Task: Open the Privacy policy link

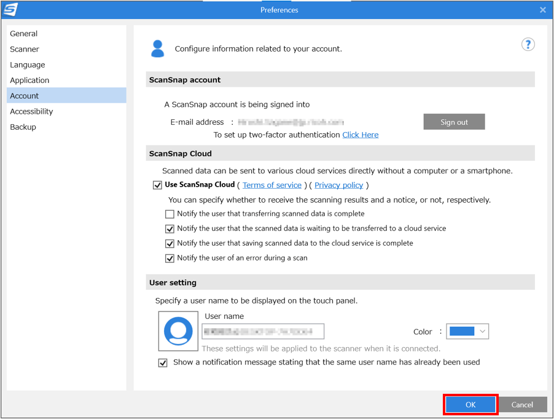Action: [339, 185]
